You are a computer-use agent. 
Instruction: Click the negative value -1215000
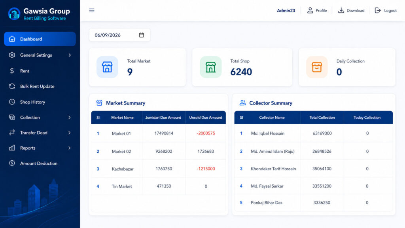click(x=206, y=169)
